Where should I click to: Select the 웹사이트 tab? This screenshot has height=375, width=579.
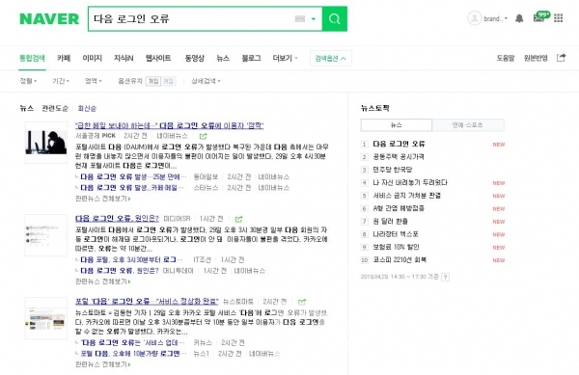158,58
